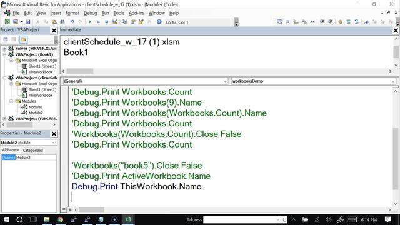400x225 pixels.
Task: Click the Immediate window horizontal scrollbar thumb
Action: [x=80, y=71]
